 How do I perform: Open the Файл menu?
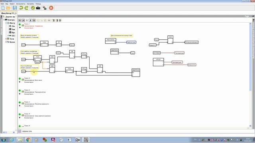[2, 4]
